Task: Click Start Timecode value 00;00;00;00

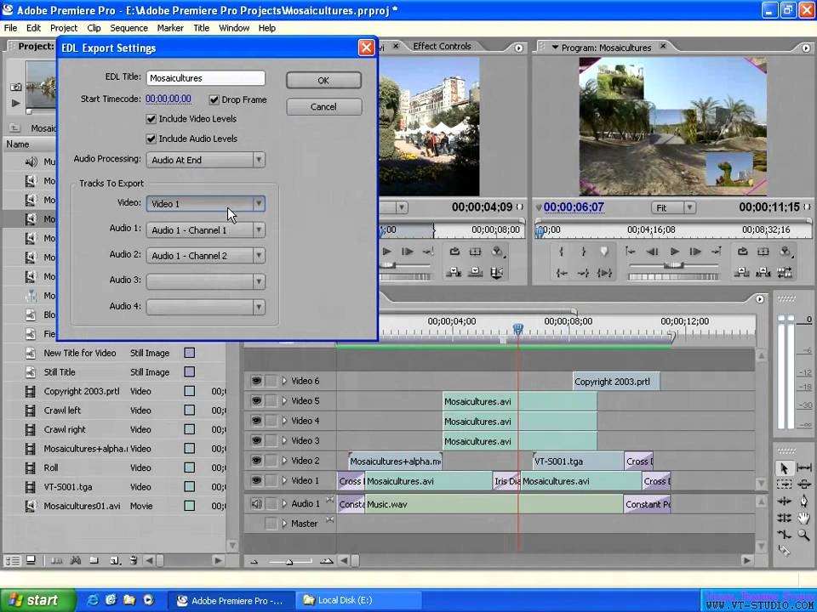Action: 169,99
